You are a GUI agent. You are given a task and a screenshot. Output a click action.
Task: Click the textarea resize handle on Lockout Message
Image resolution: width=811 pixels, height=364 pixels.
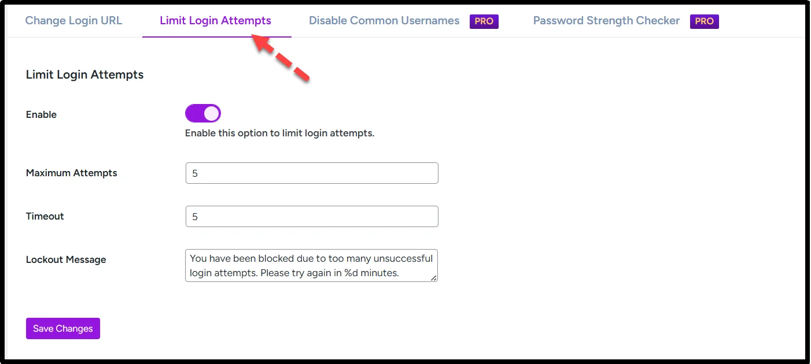434,279
